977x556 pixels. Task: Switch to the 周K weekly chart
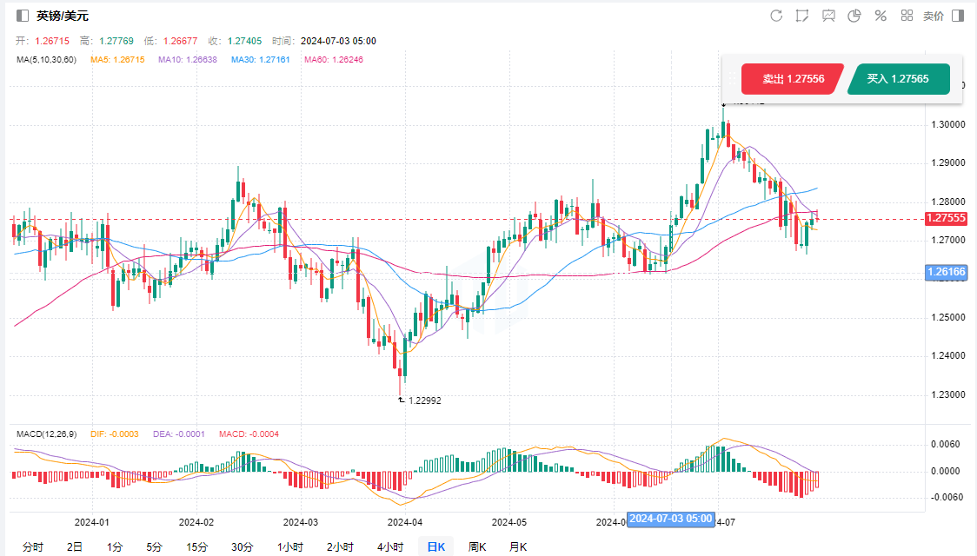(x=477, y=546)
